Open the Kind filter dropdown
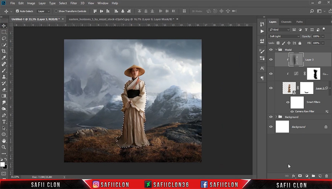The height and width of the screenshot is (189, 332). point(279,30)
